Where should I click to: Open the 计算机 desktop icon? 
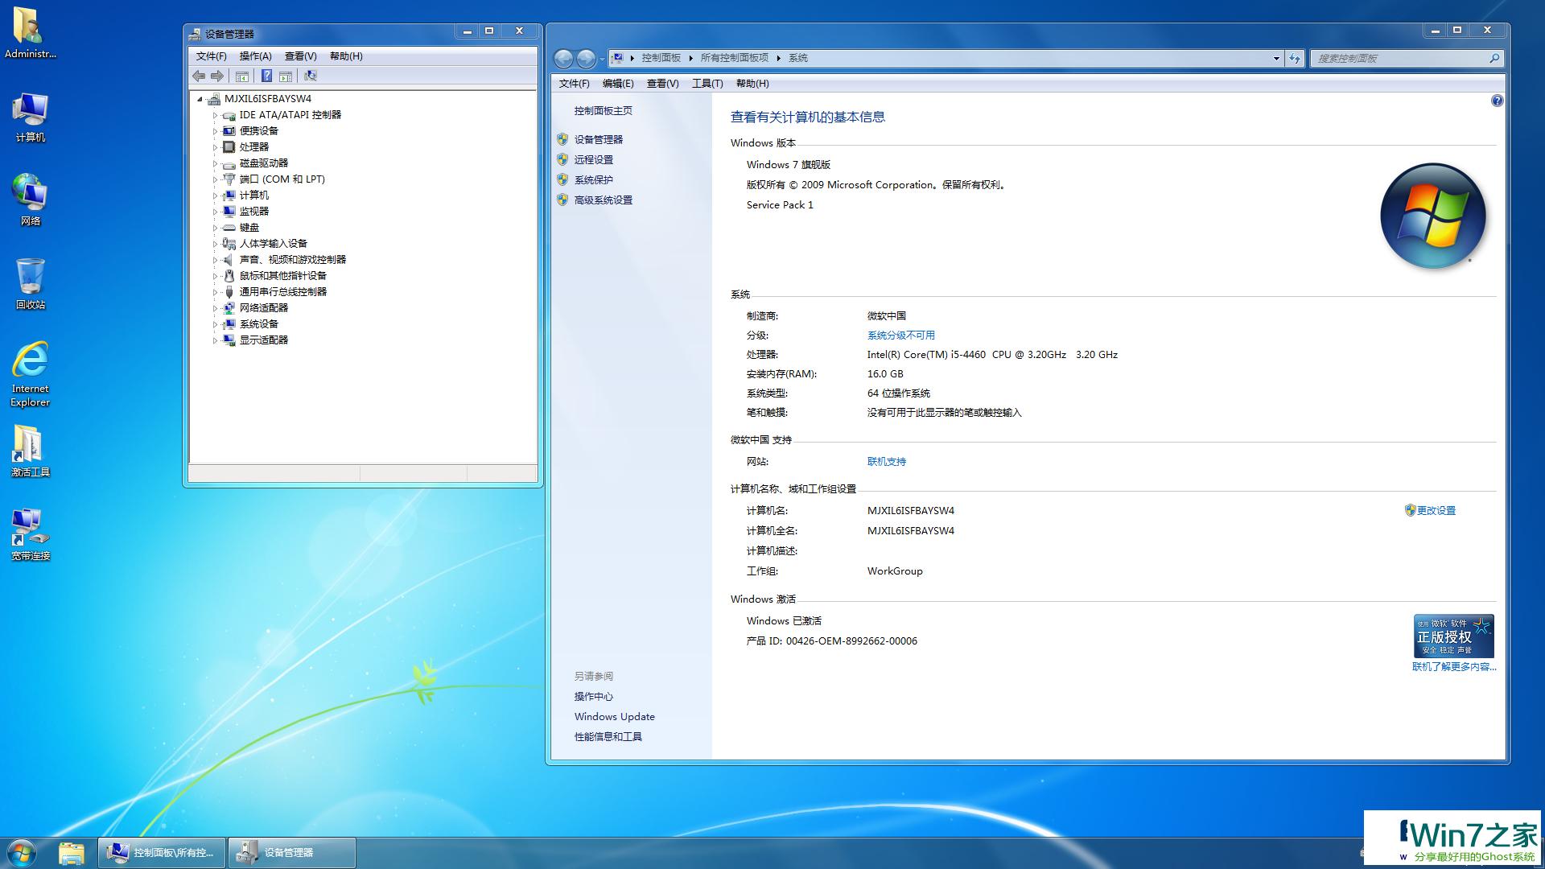coord(31,118)
